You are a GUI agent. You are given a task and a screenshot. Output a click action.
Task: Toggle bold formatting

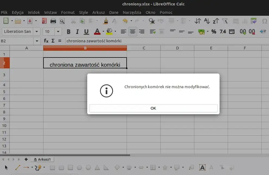click(68, 31)
